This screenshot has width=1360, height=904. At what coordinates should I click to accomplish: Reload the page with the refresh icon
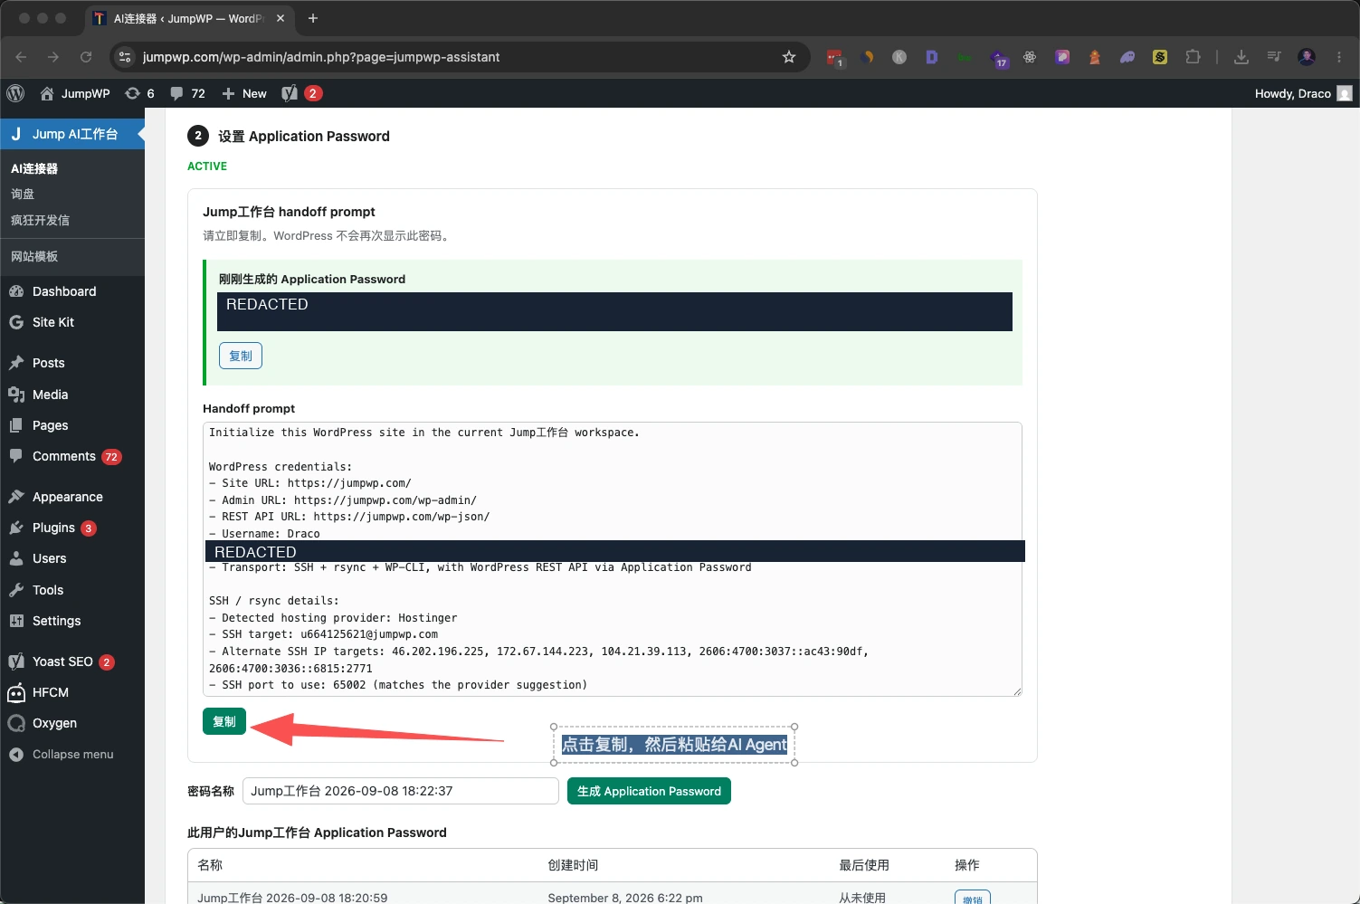(x=86, y=57)
